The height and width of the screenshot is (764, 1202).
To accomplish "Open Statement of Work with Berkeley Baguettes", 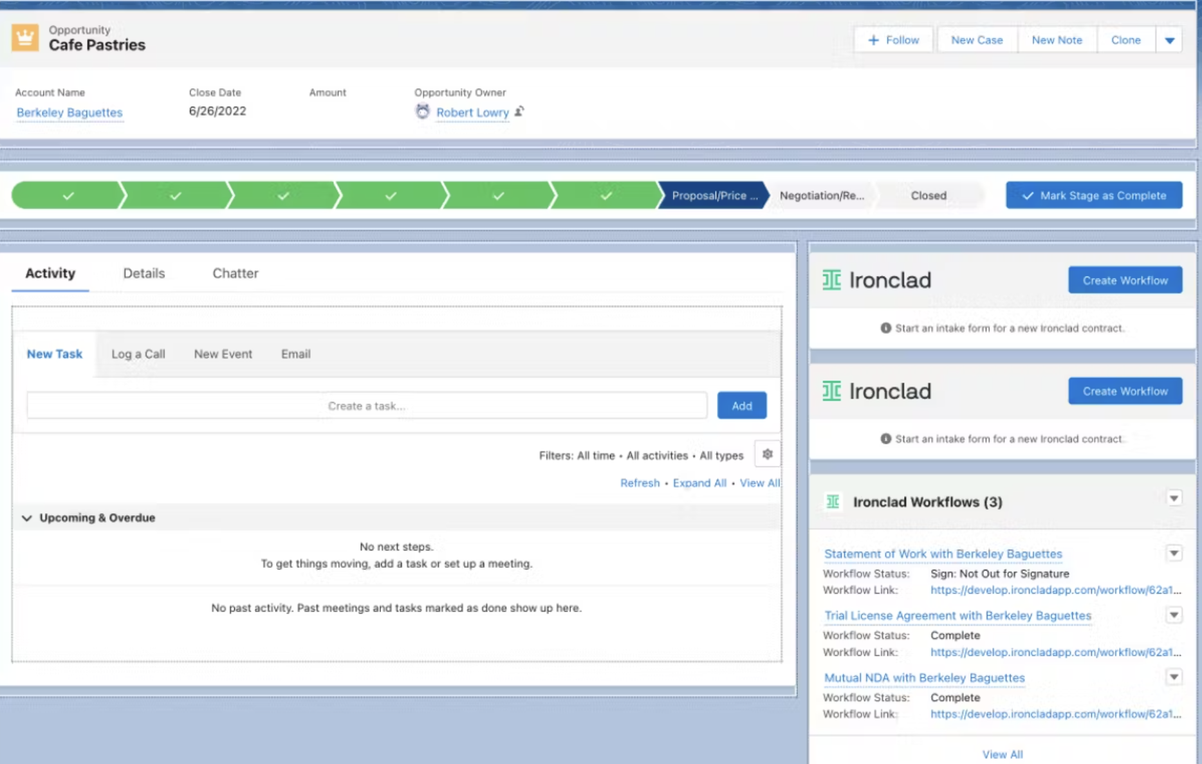I will 943,554.
